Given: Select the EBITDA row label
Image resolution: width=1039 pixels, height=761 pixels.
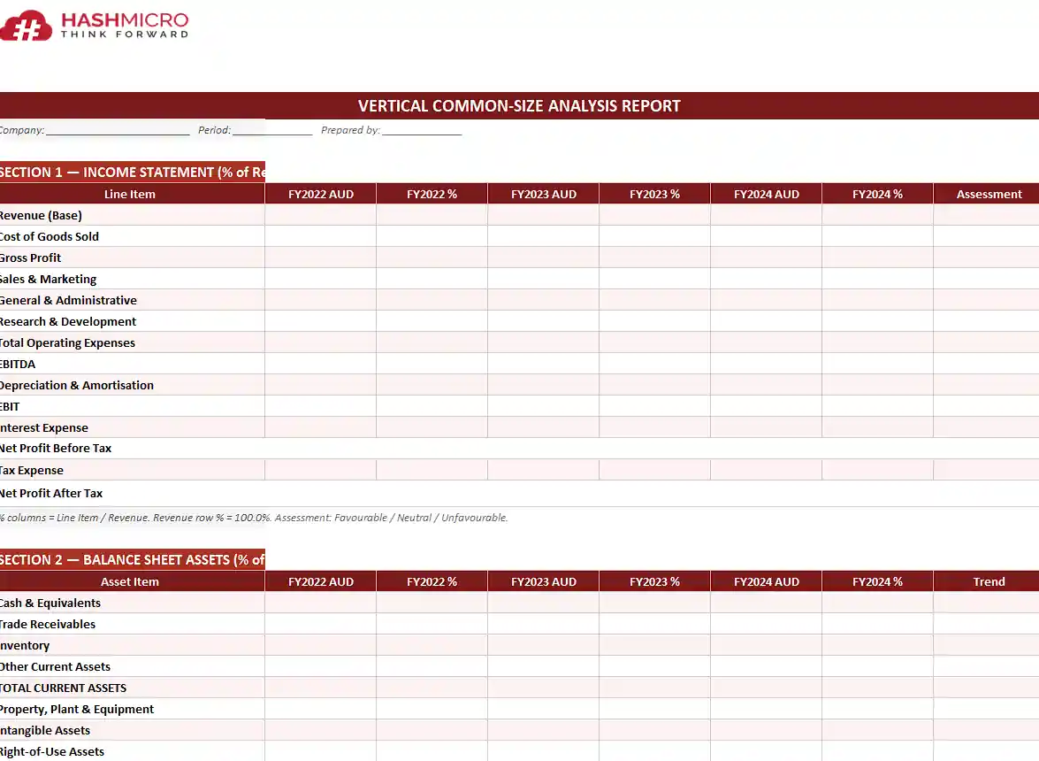Looking at the screenshot, I should pos(19,364).
